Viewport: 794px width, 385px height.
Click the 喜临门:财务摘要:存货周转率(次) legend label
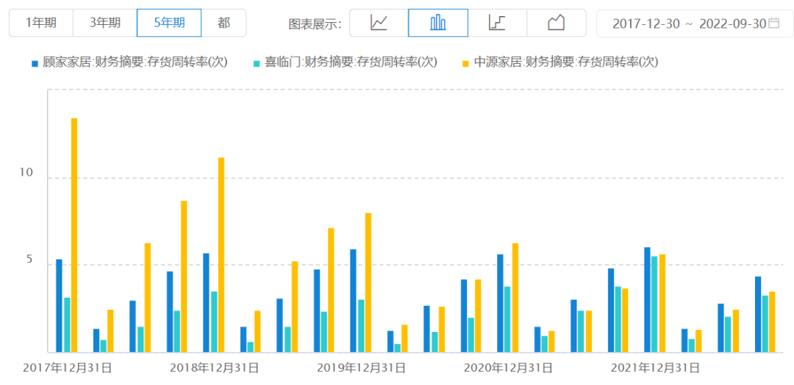click(x=351, y=62)
